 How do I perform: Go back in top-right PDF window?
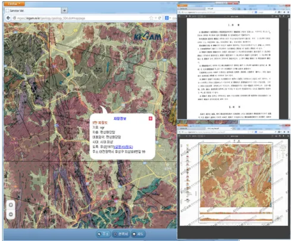click(180, 12)
